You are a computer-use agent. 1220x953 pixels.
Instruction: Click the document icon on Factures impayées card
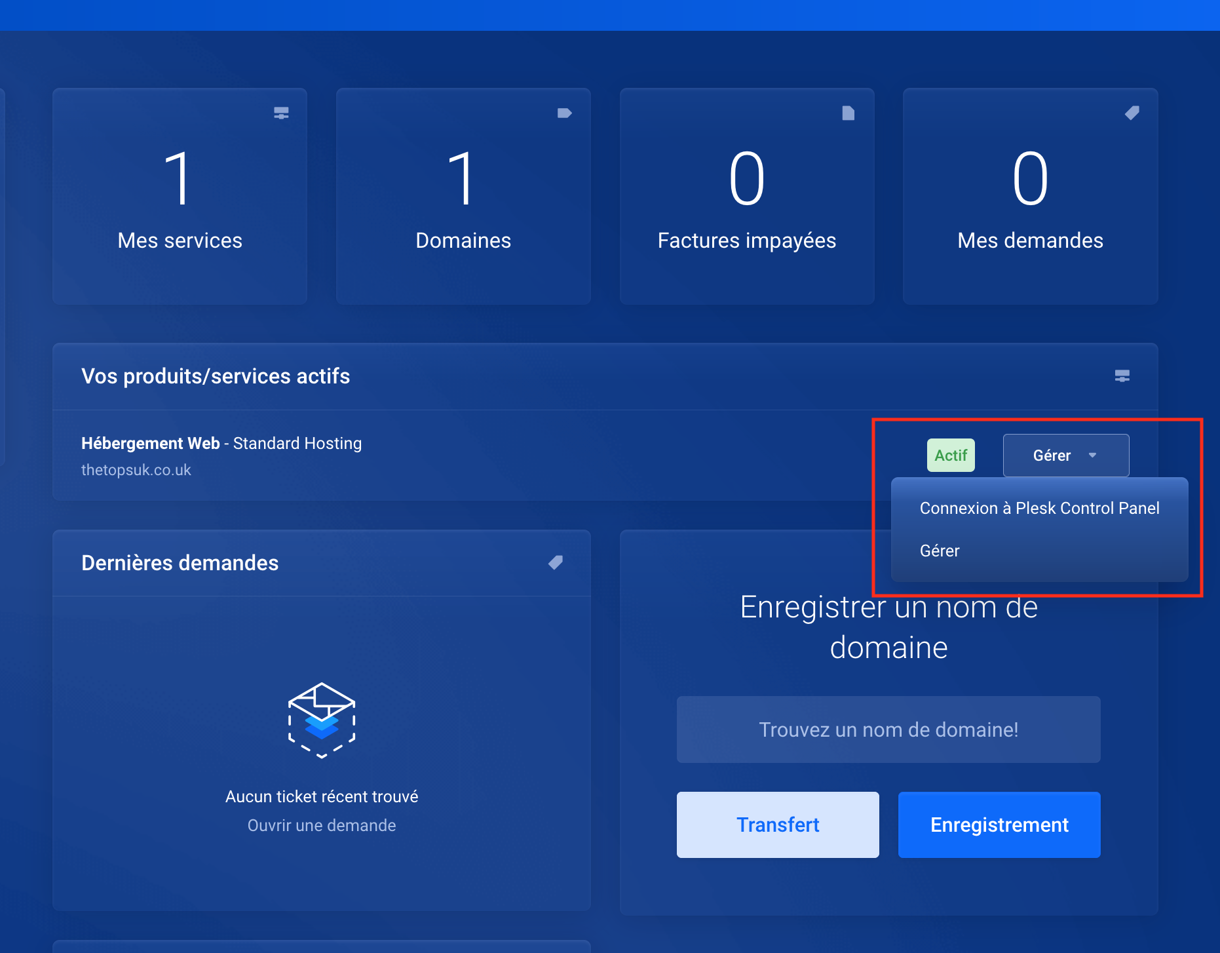848,113
